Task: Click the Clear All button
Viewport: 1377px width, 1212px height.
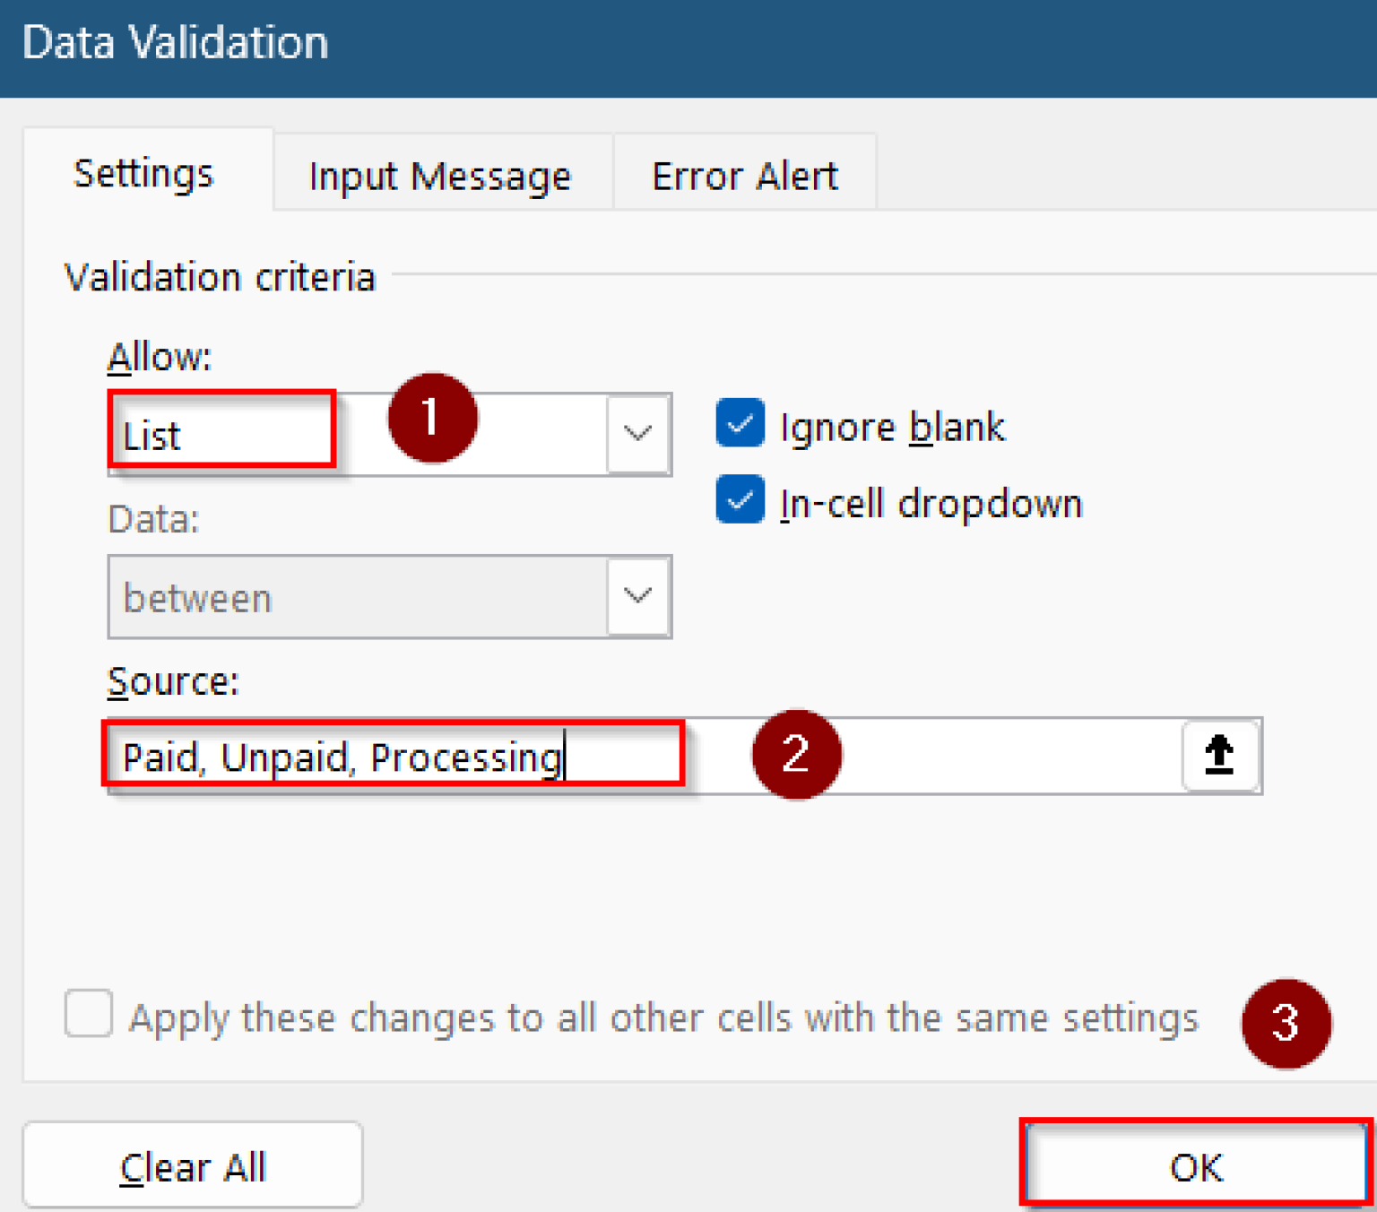Action: (192, 1164)
